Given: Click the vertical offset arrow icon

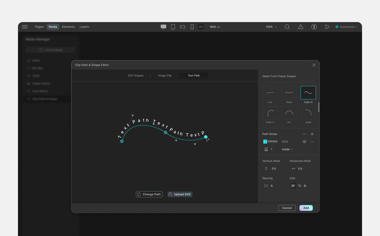Looking at the screenshot, I should point(266,169).
